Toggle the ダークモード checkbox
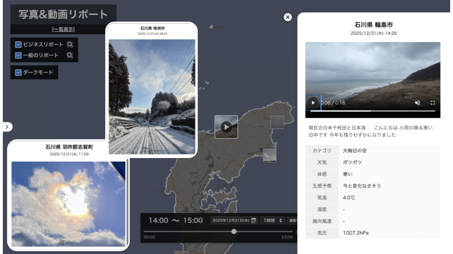The height and width of the screenshot is (254, 453). click(18, 72)
